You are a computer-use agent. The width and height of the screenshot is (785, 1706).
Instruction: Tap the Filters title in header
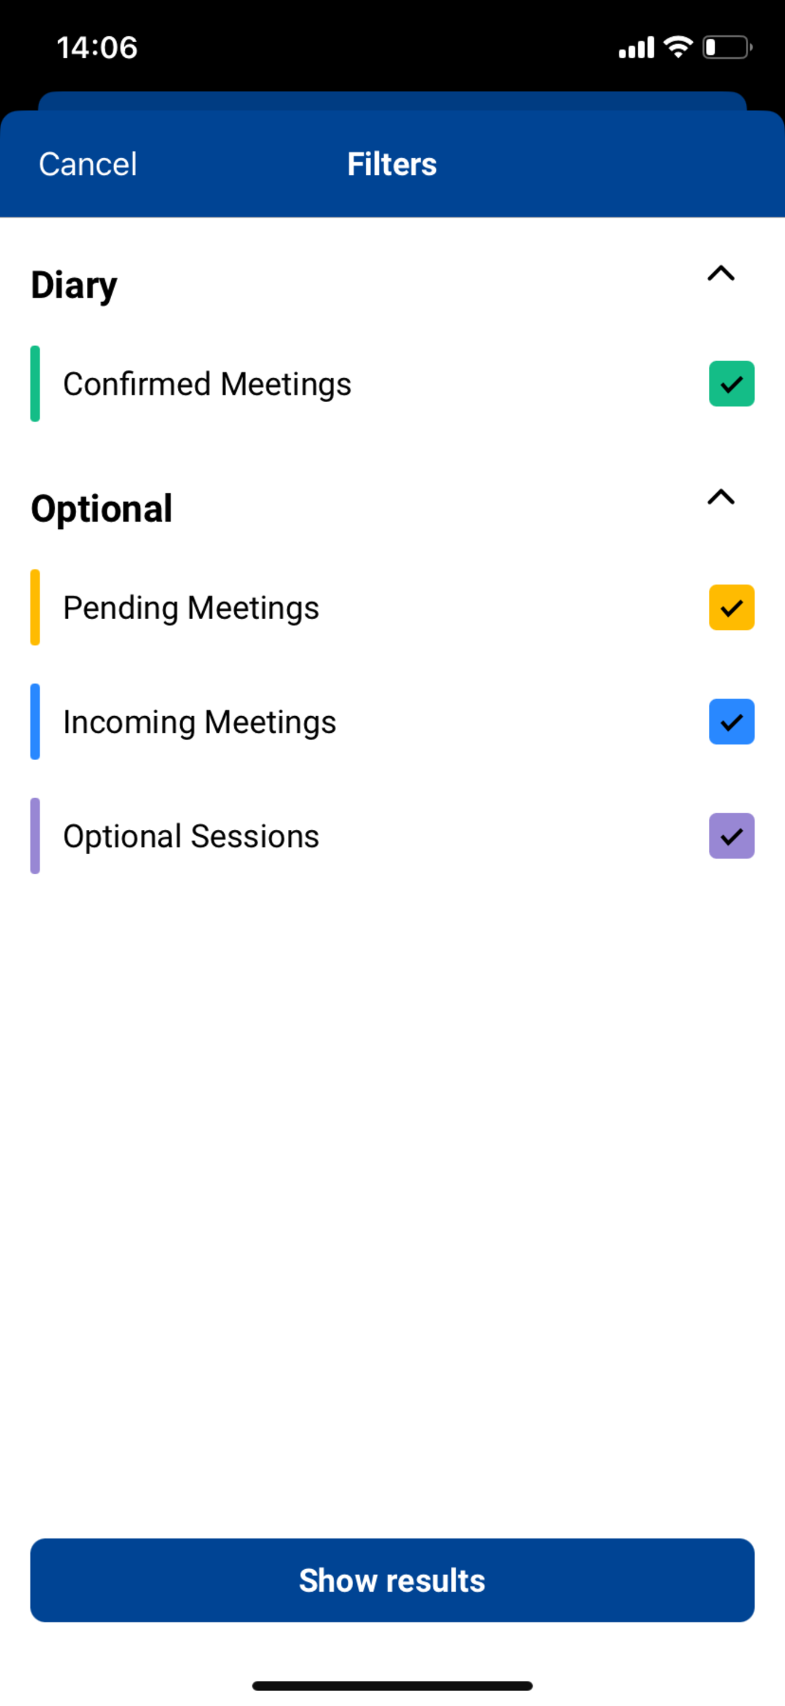tap(392, 164)
